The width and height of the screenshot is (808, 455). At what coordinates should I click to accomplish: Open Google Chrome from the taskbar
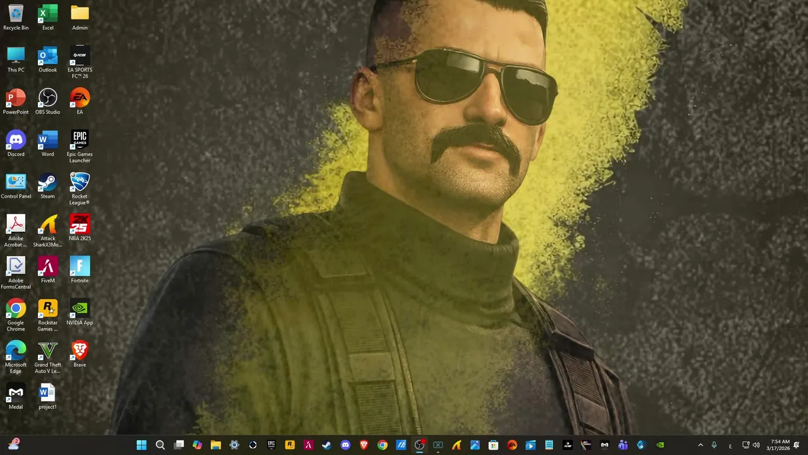click(383, 445)
